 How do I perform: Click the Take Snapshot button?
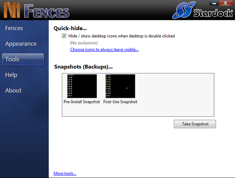tap(195, 124)
